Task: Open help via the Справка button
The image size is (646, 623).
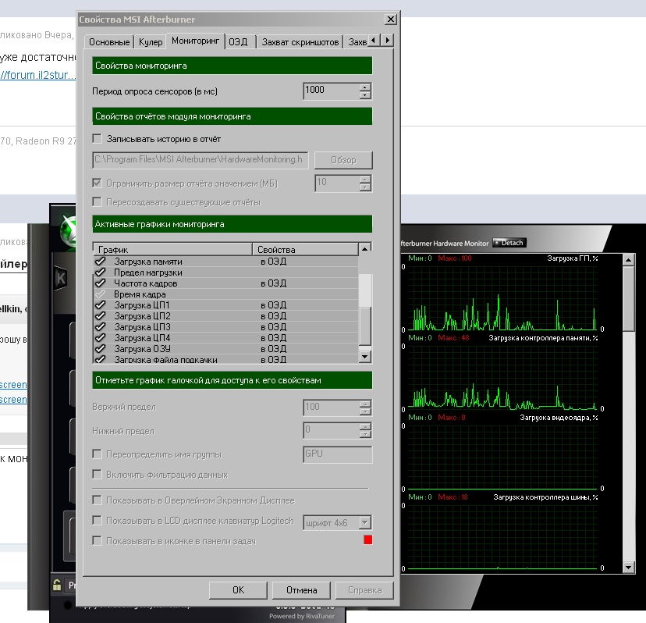Action: pos(364,590)
